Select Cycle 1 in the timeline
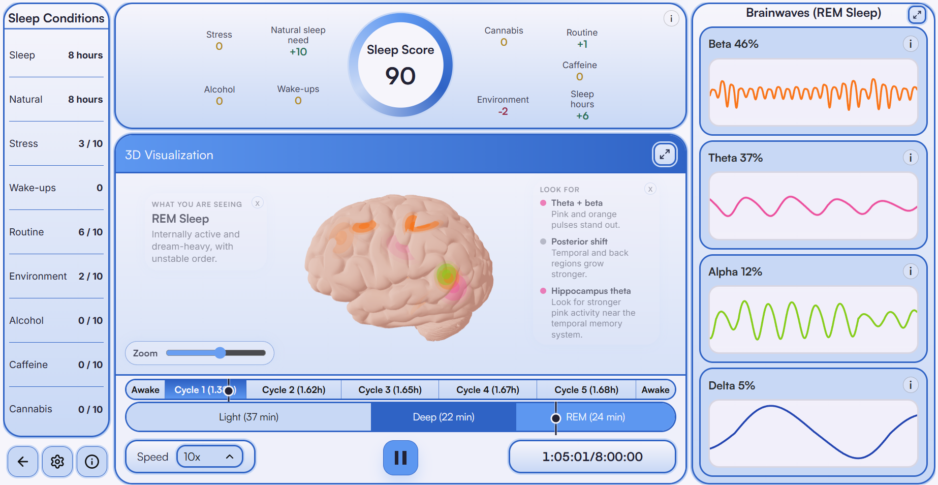This screenshot has width=938, height=485. [205, 390]
